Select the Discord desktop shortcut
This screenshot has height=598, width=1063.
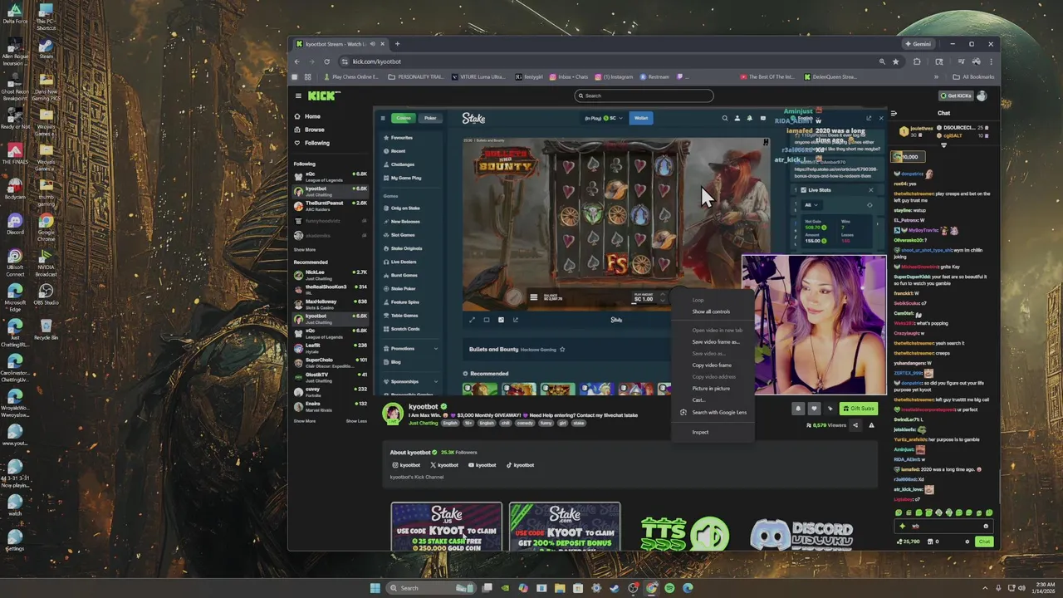(x=15, y=224)
